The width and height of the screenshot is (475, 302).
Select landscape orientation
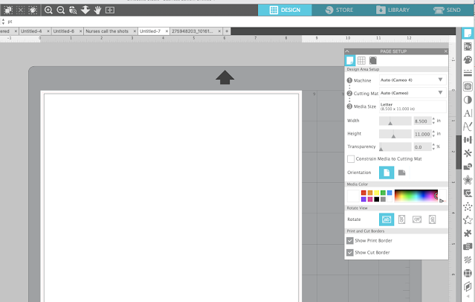(x=401, y=173)
